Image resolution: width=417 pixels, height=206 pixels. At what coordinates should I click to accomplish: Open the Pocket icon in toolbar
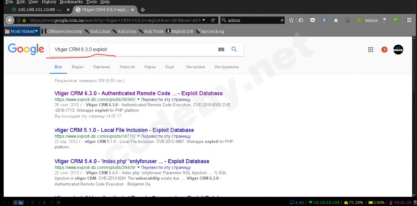pyautogui.click(x=313, y=20)
